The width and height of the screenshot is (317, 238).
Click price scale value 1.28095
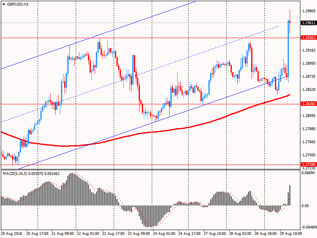click(x=309, y=116)
